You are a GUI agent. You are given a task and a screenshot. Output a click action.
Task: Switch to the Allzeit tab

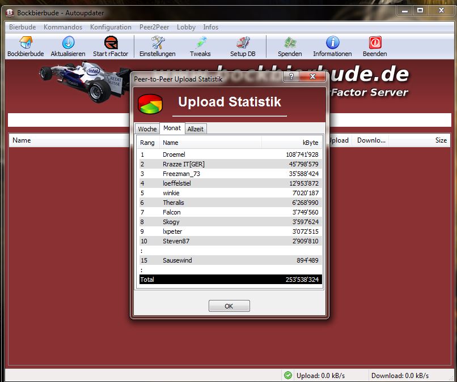pyautogui.click(x=196, y=129)
